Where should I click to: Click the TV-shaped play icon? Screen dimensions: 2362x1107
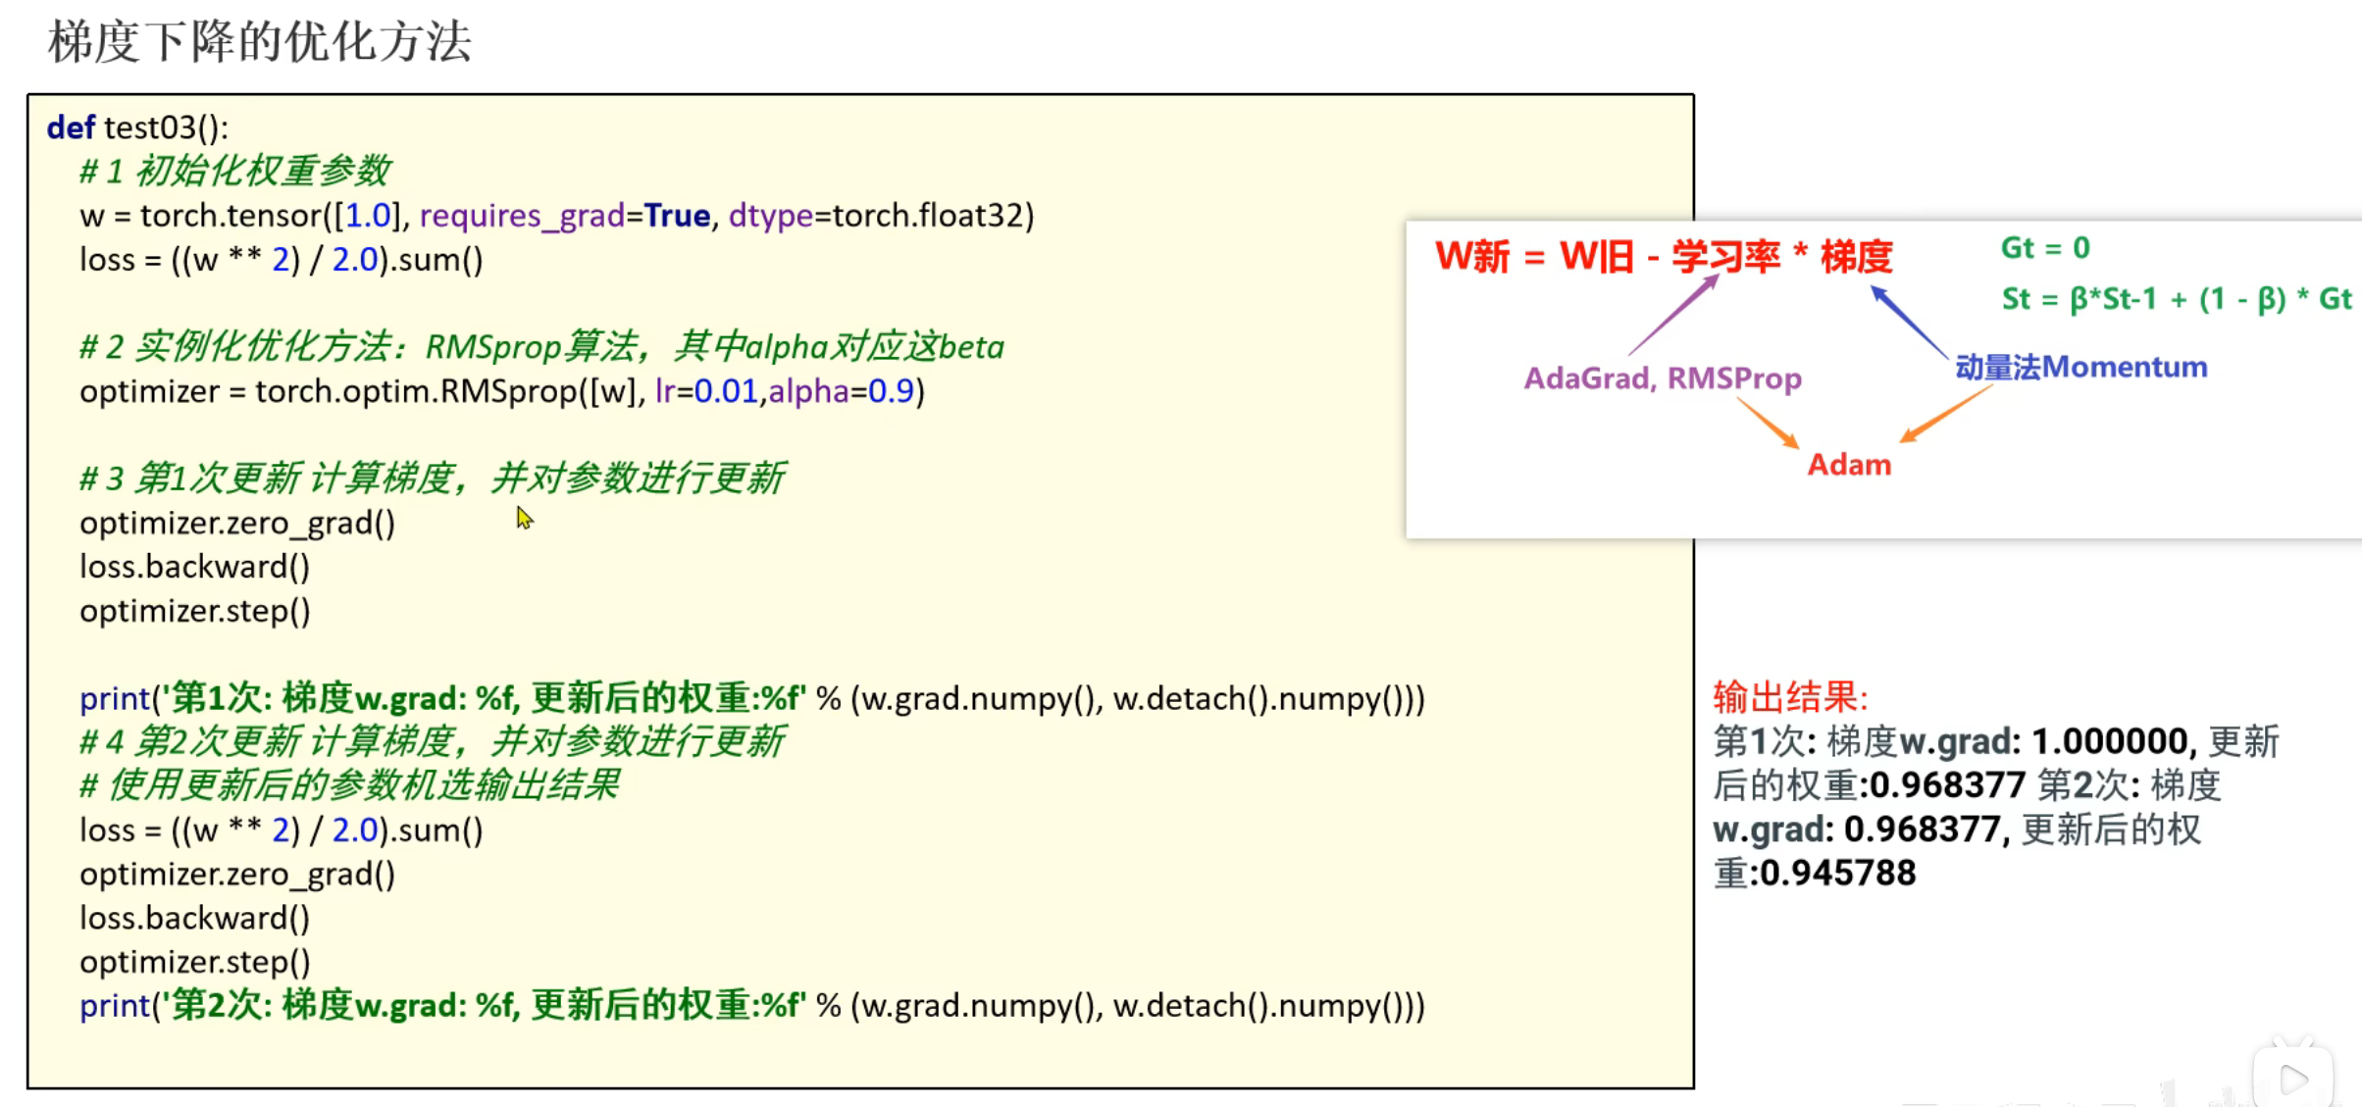pyautogui.click(x=2293, y=1079)
